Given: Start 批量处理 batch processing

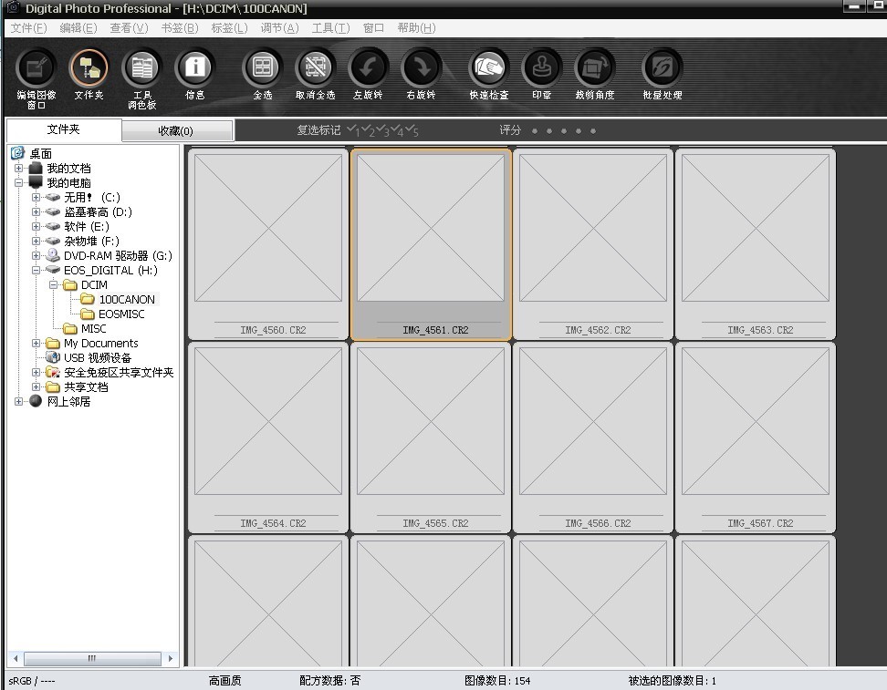Looking at the screenshot, I should point(662,68).
